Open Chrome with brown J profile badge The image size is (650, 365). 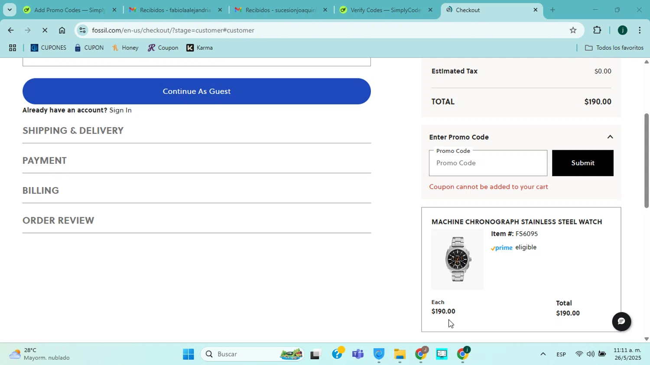(x=421, y=355)
